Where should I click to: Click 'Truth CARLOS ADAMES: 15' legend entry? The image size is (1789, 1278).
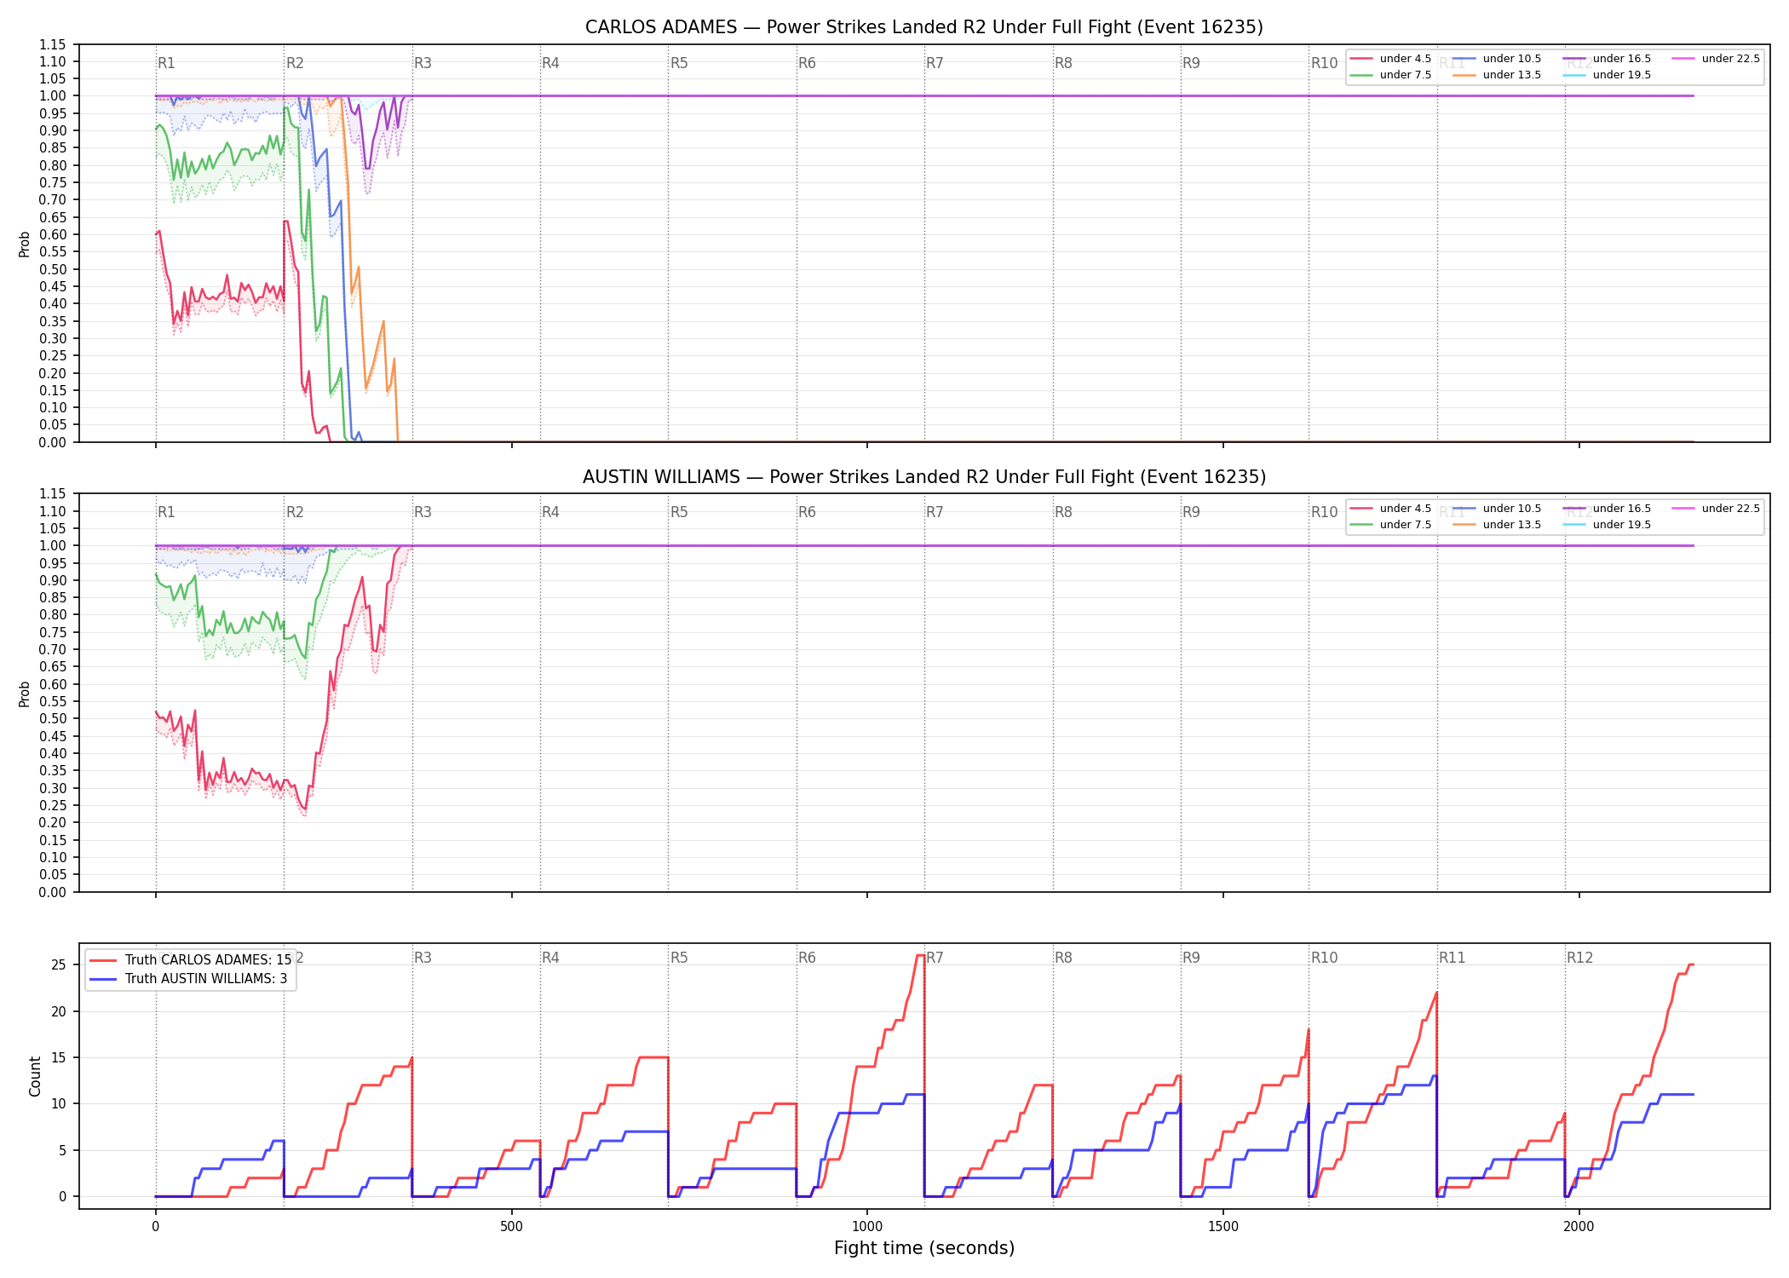click(x=191, y=960)
